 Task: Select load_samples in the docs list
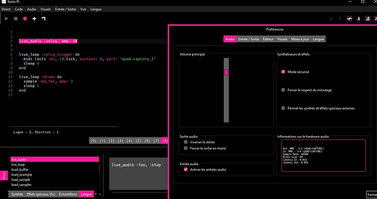click(55, 185)
